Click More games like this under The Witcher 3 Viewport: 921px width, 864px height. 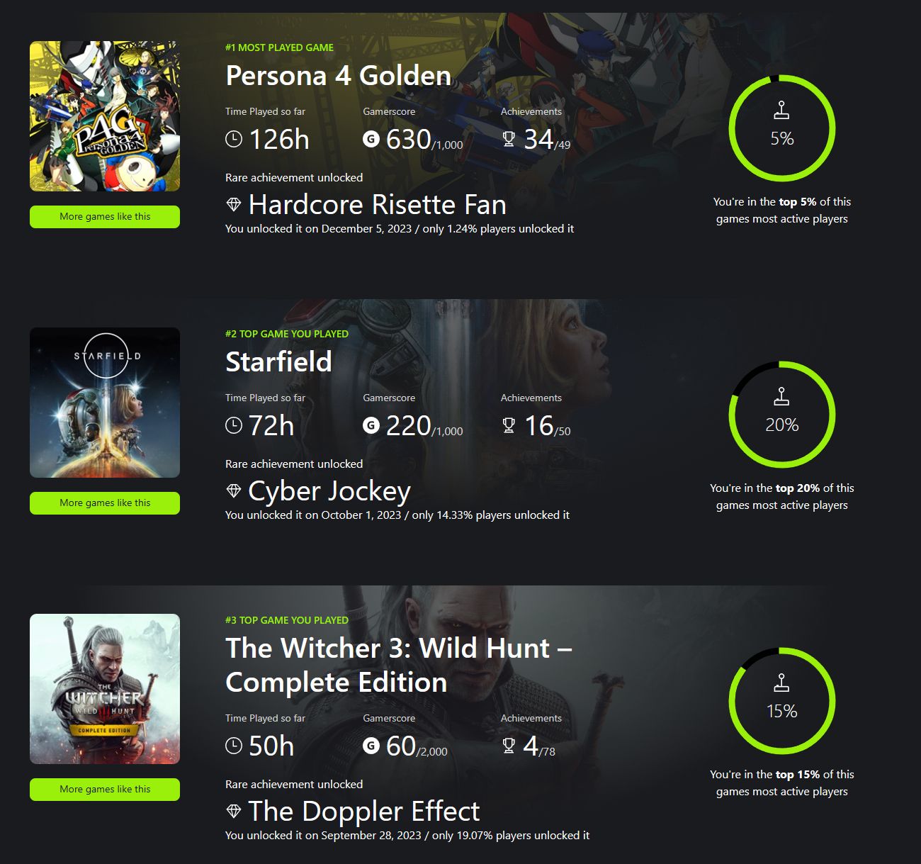105,790
